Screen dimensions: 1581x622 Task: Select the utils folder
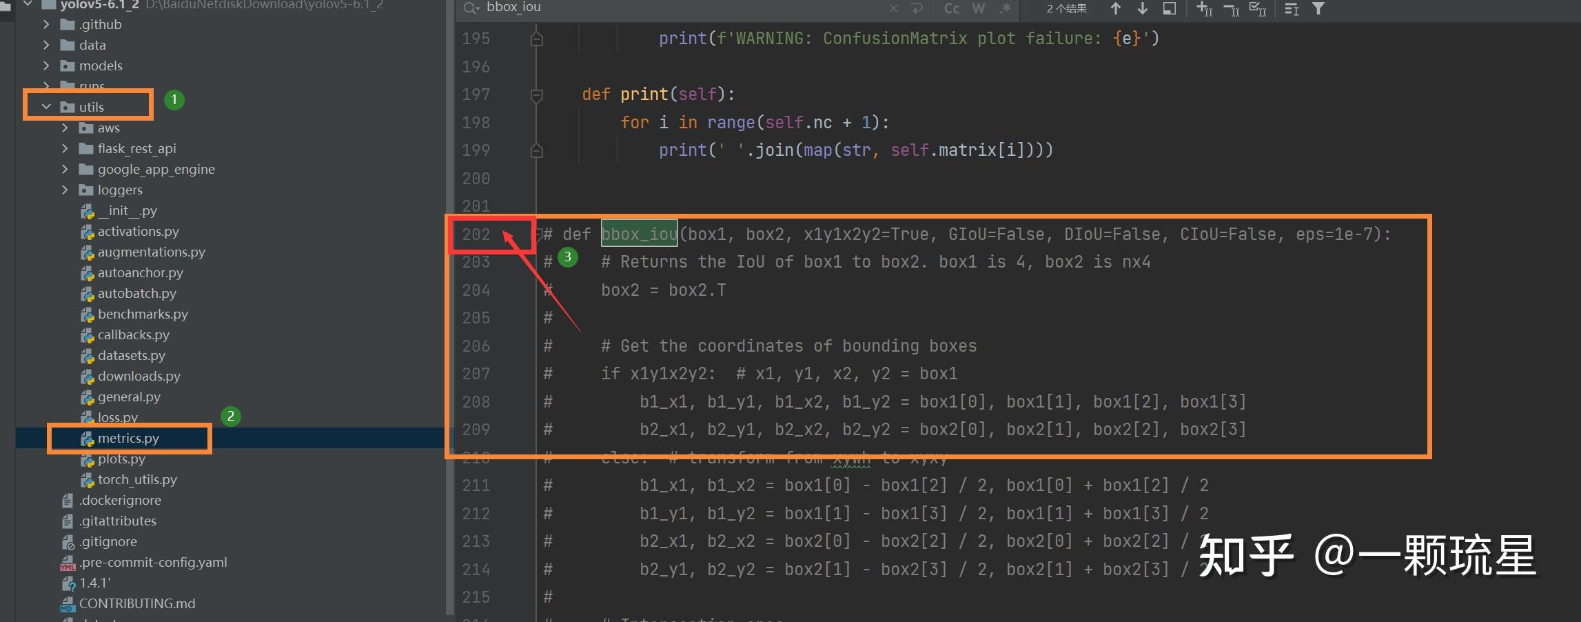[91, 107]
